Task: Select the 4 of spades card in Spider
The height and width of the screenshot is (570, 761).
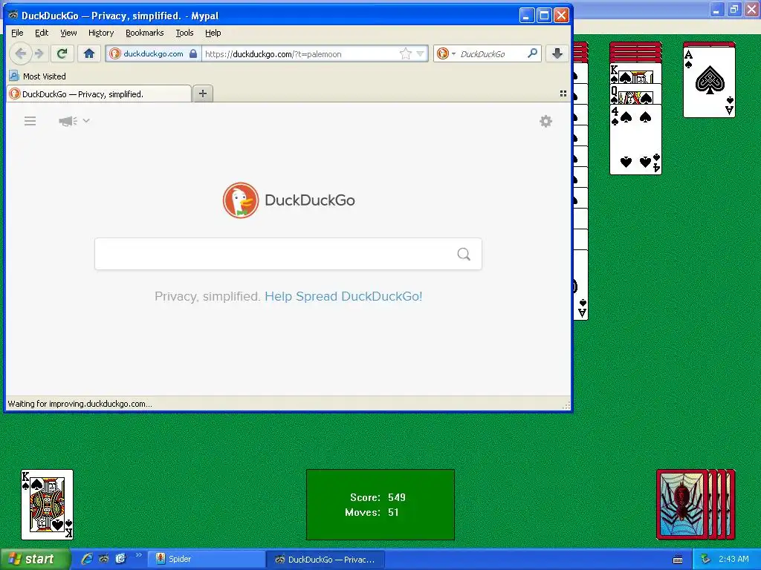Action: click(635, 140)
